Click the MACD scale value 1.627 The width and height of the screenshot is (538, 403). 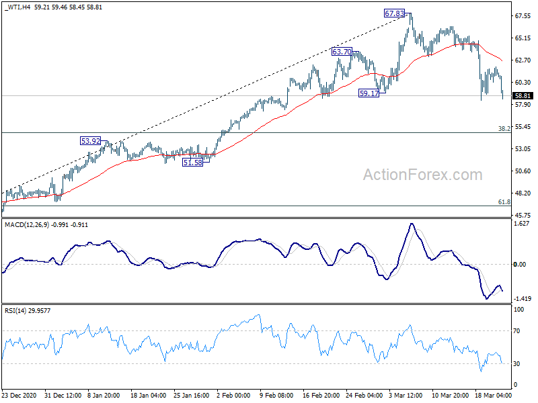click(522, 224)
